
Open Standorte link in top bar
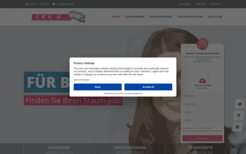pyautogui.click(x=184, y=4)
